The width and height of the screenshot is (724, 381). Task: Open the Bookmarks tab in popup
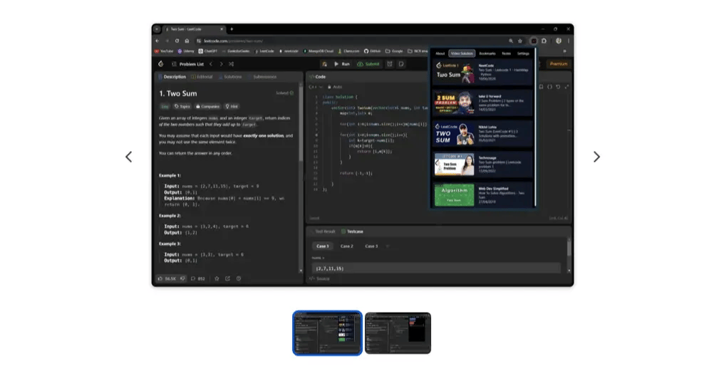click(487, 53)
